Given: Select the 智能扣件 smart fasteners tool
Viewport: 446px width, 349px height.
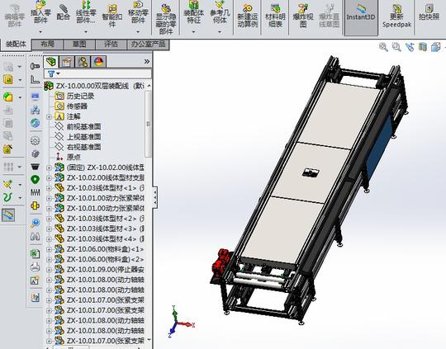Looking at the screenshot, I should coord(112,17).
